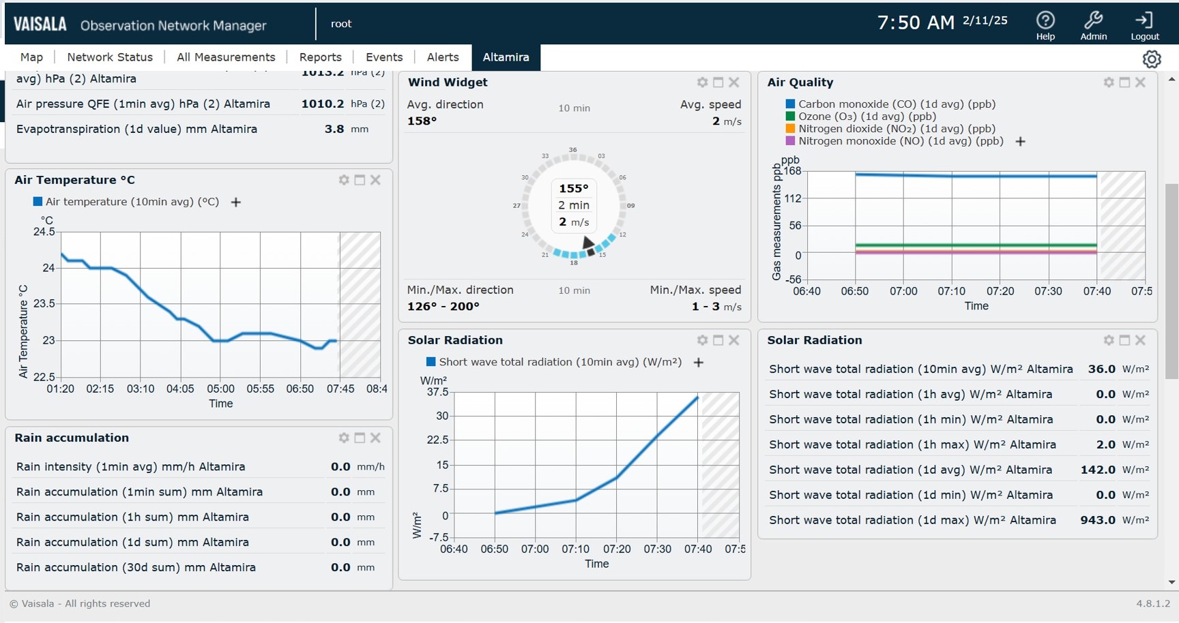Open the All Measurements tab
The image size is (1179, 623).
(226, 57)
